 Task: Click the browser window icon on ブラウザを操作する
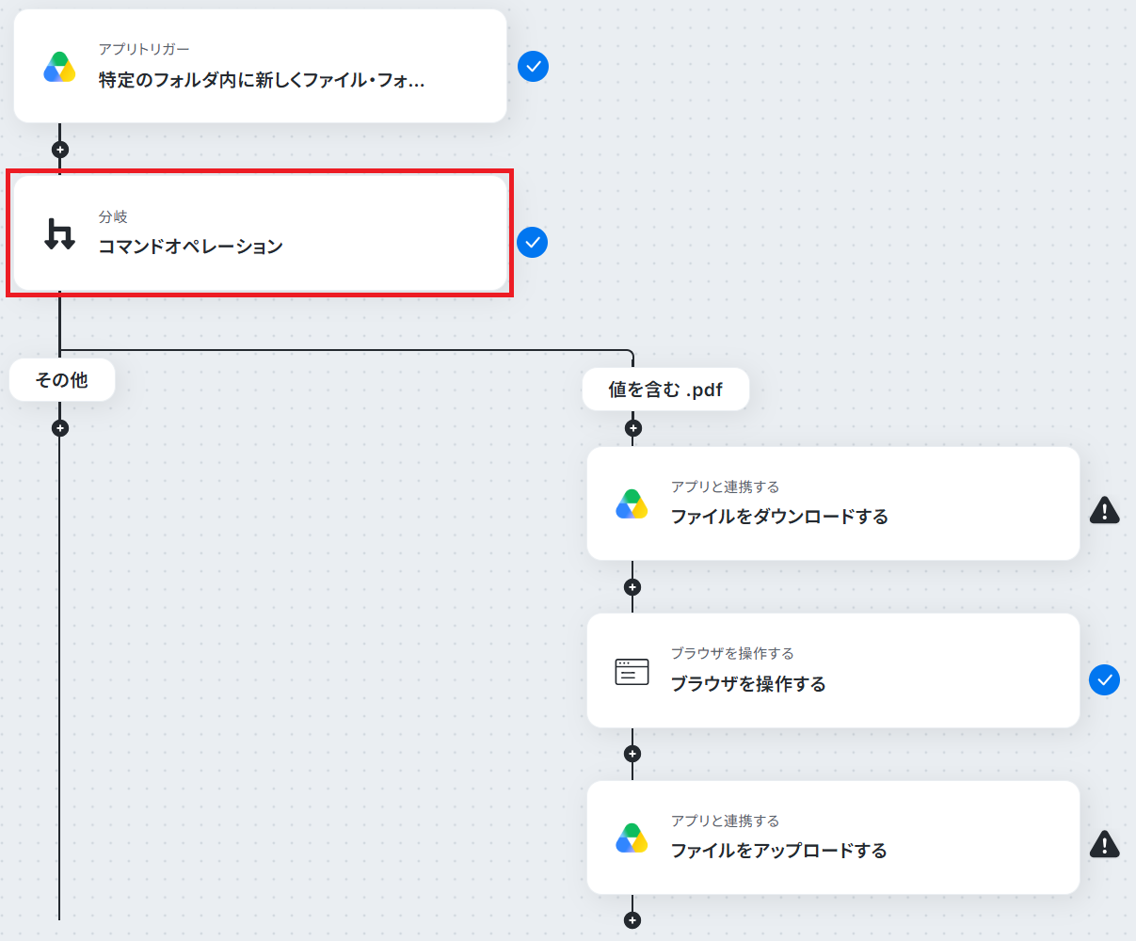click(x=632, y=672)
